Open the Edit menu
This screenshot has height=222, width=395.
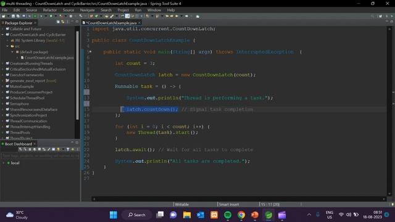[17, 10]
